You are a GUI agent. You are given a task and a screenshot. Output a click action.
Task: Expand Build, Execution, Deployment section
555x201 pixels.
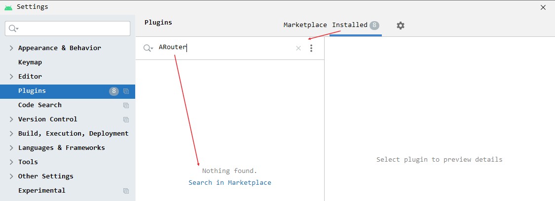(11, 134)
